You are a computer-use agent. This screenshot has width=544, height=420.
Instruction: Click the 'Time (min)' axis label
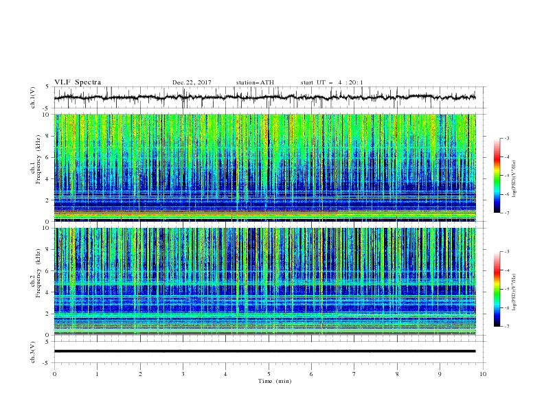pyautogui.click(x=275, y=381)
